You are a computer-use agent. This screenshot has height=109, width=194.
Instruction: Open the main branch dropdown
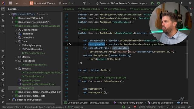66,3
